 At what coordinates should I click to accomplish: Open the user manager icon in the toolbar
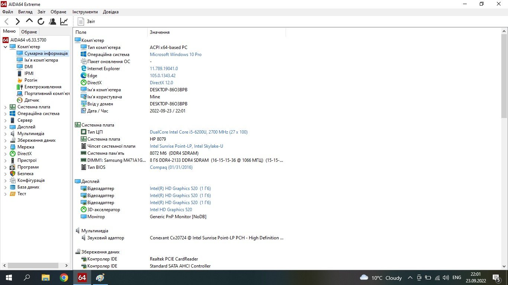52,22
